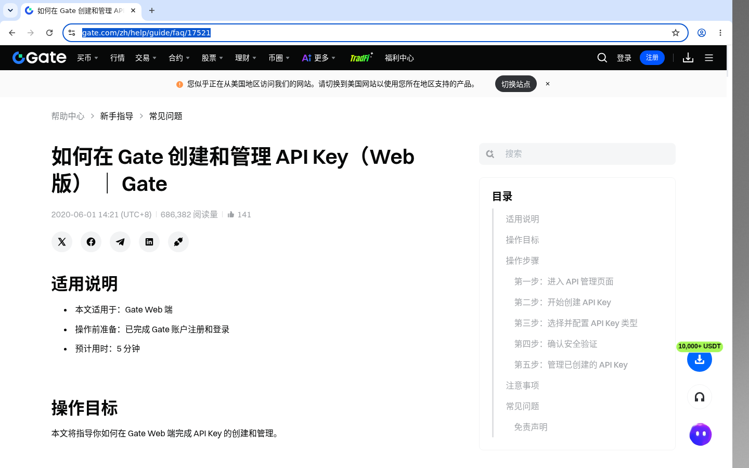Copy article link icon
This screenshot has height=468, width=749.
tap(178, 242)
